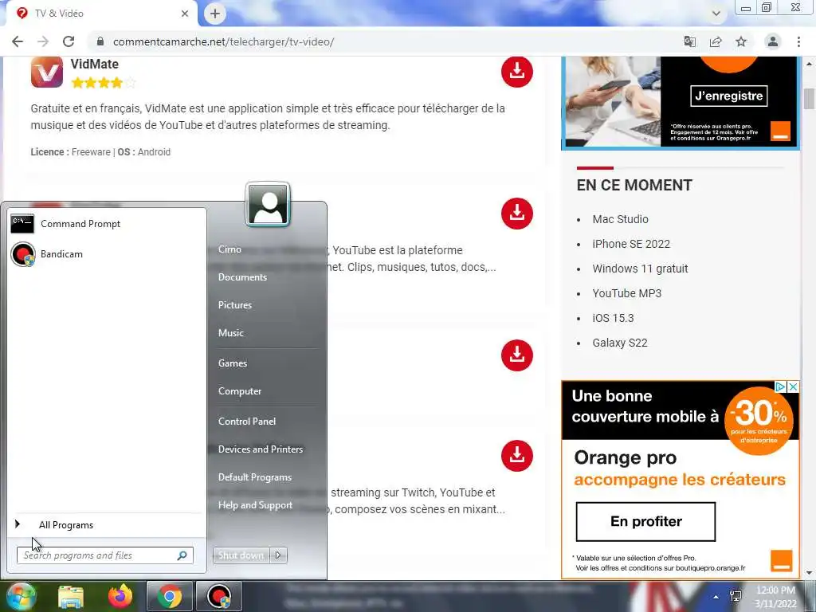Focus the Search programs and files box
The height and width of the screenshot is (612, 816).
(x=104, y=555)
